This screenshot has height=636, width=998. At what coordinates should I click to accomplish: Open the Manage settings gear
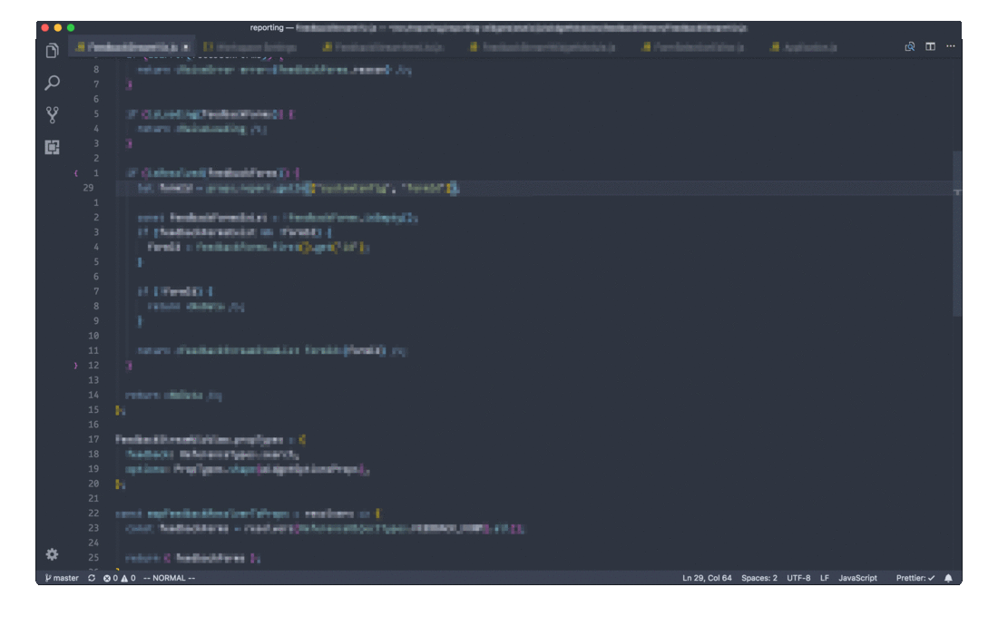coord(52,554)
